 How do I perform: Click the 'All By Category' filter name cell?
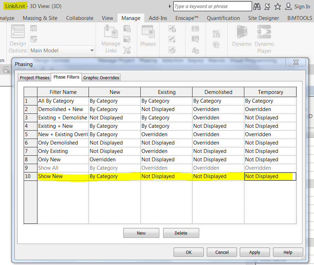[63, 101]
